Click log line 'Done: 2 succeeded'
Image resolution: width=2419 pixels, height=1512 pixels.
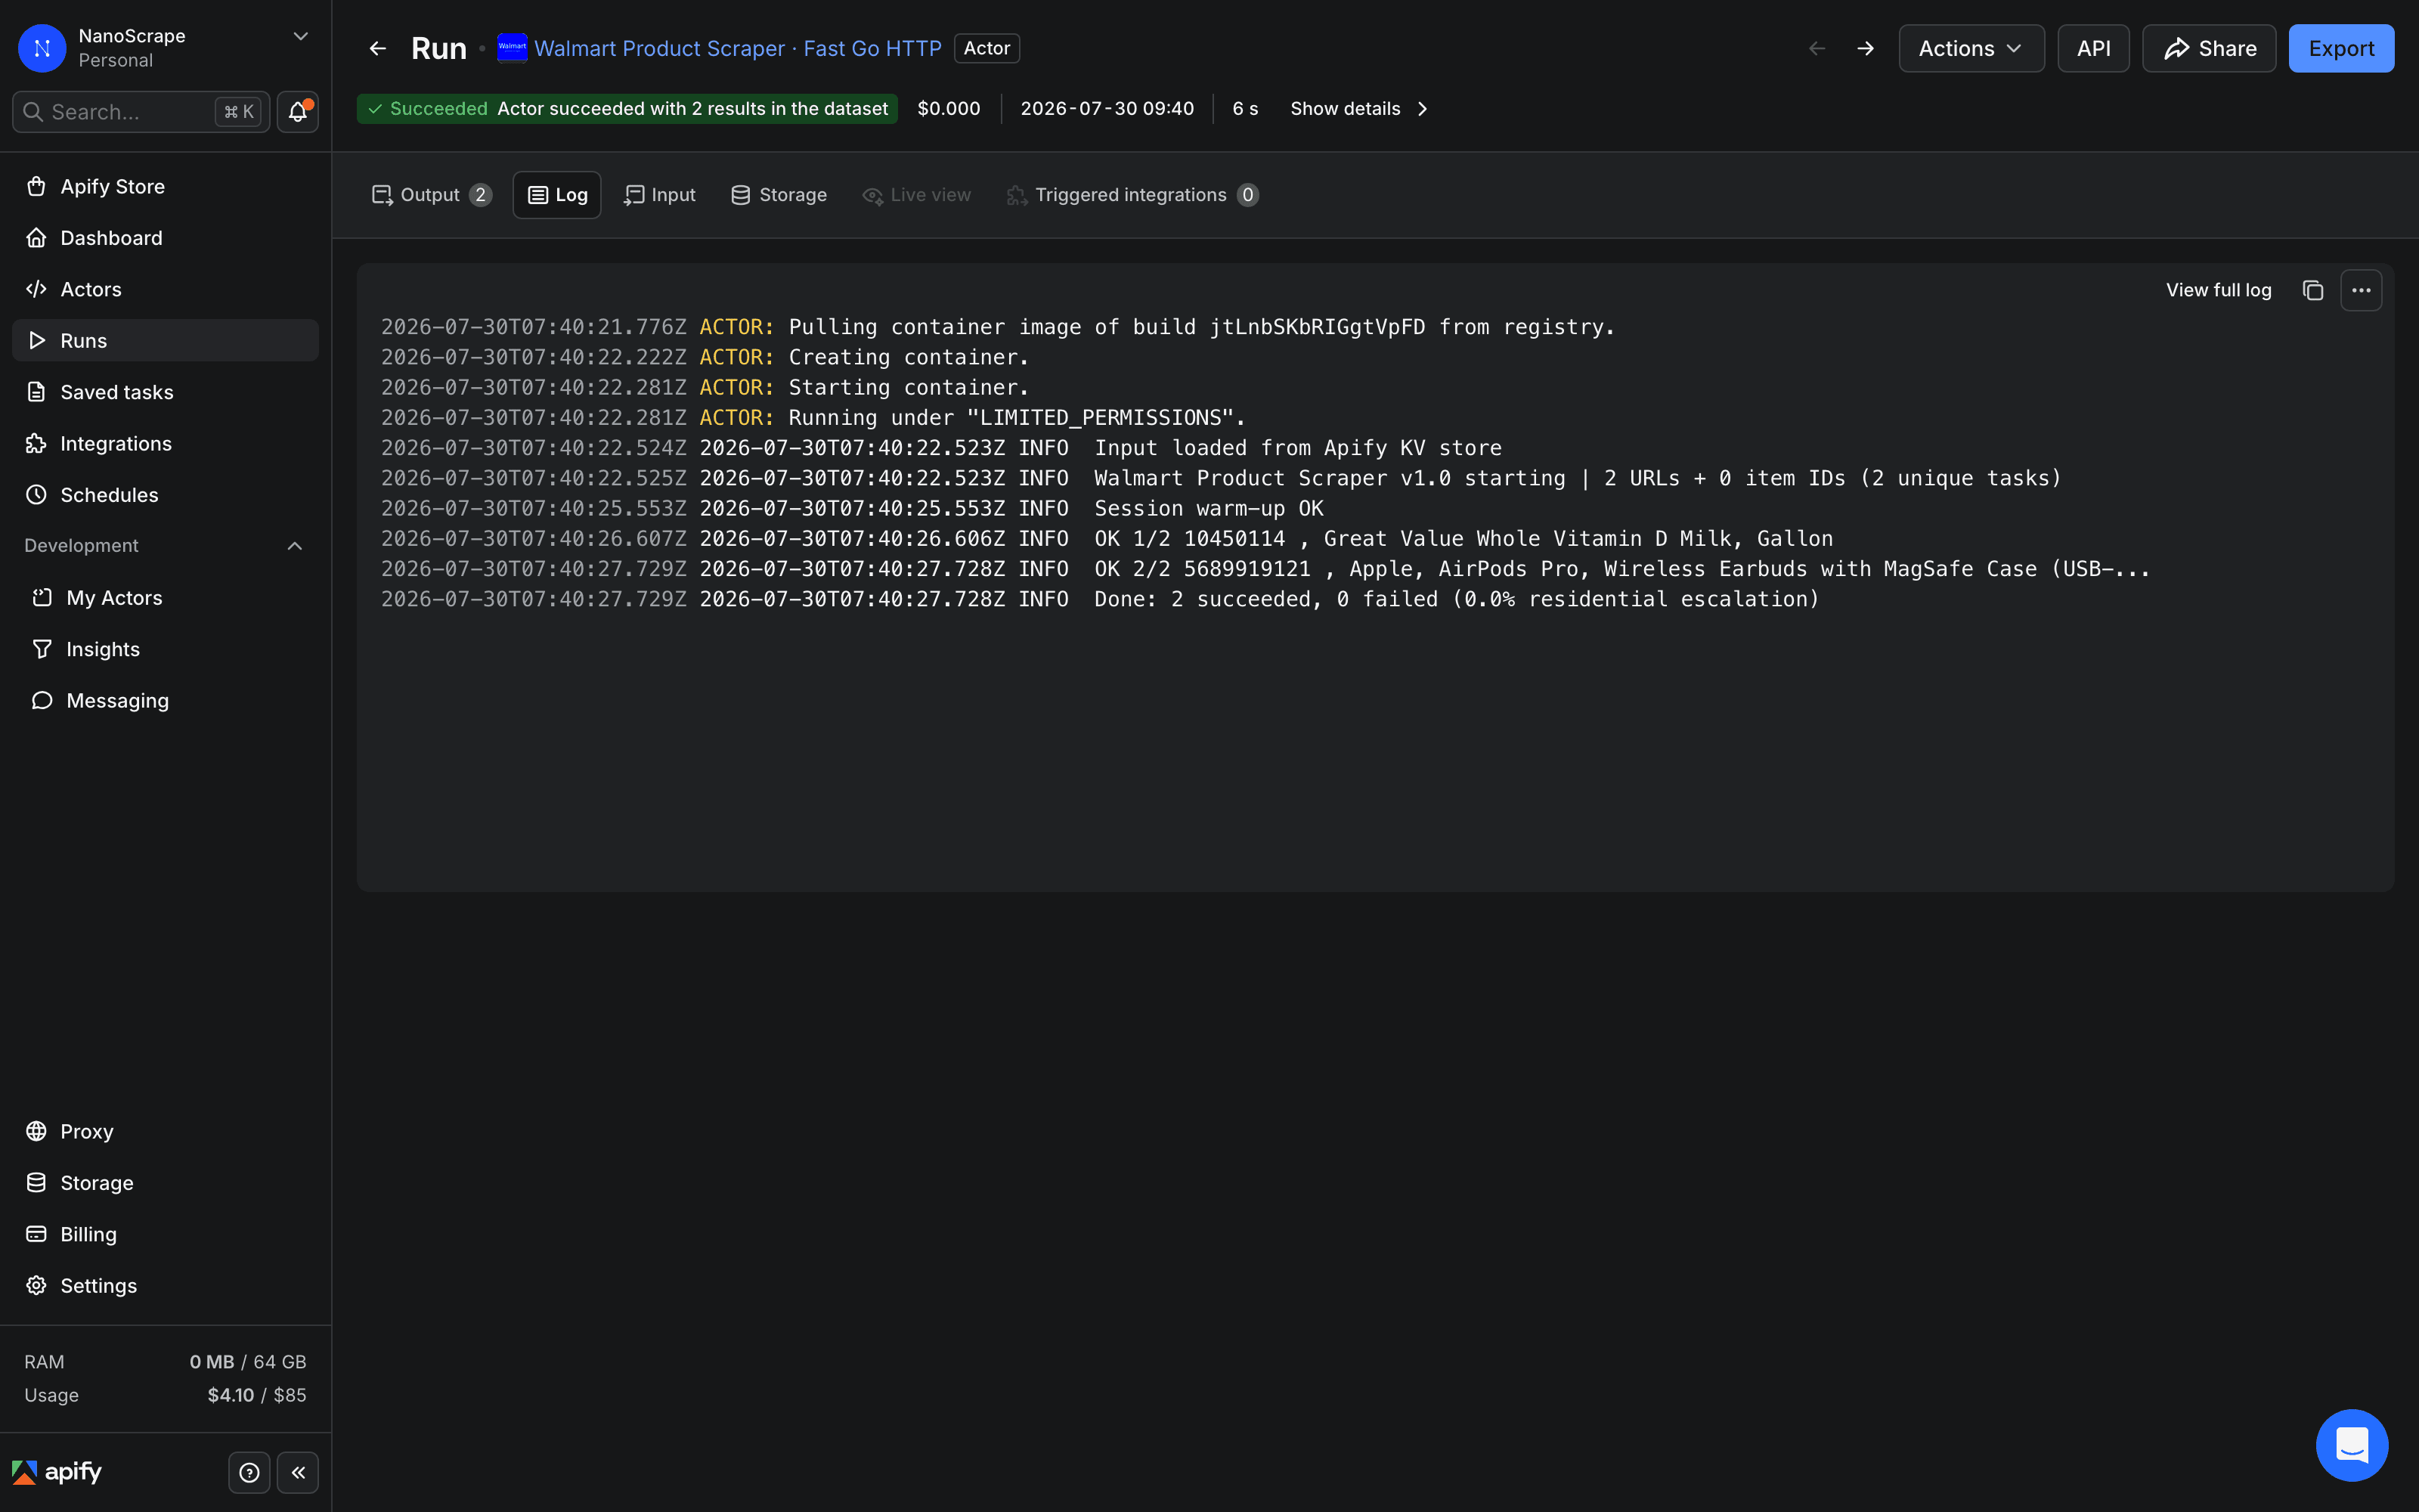(1100, 599)
